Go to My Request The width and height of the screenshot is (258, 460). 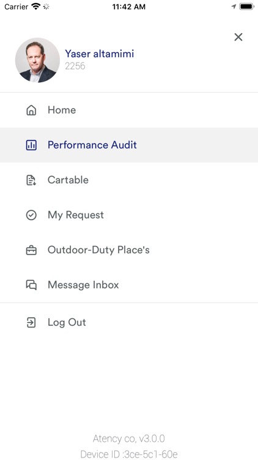point(129,215)
